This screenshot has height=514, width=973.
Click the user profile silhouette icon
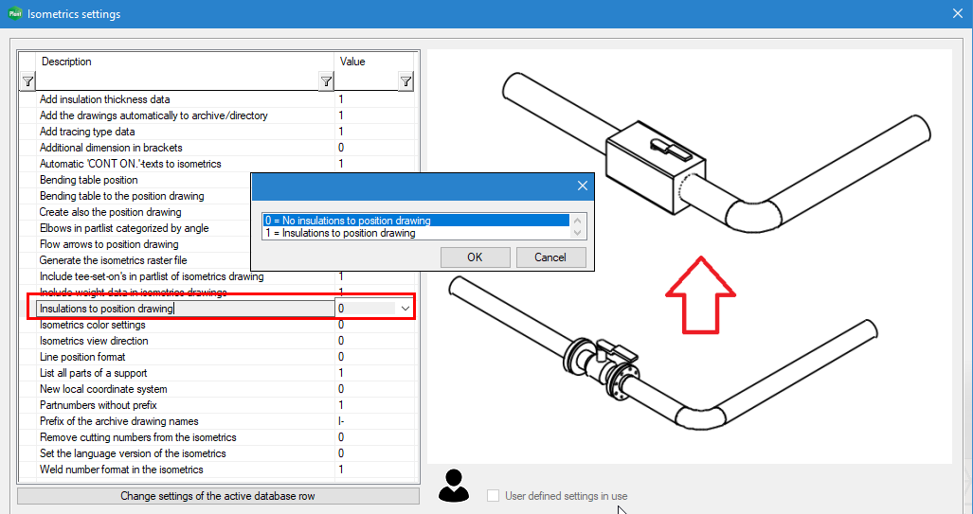click(x=454, y=486)
